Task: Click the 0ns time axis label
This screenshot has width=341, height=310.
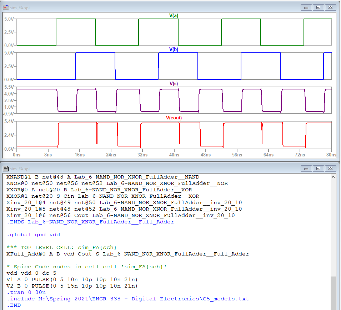Action: [x=16, y=155]
